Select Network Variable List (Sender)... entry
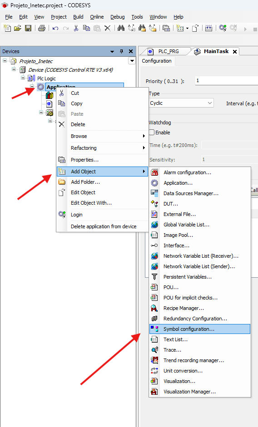 coord(200,266)
